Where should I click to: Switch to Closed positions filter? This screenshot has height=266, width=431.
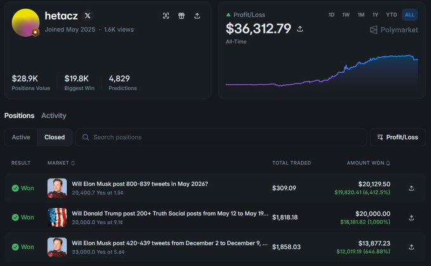click(x=55, y=137)
